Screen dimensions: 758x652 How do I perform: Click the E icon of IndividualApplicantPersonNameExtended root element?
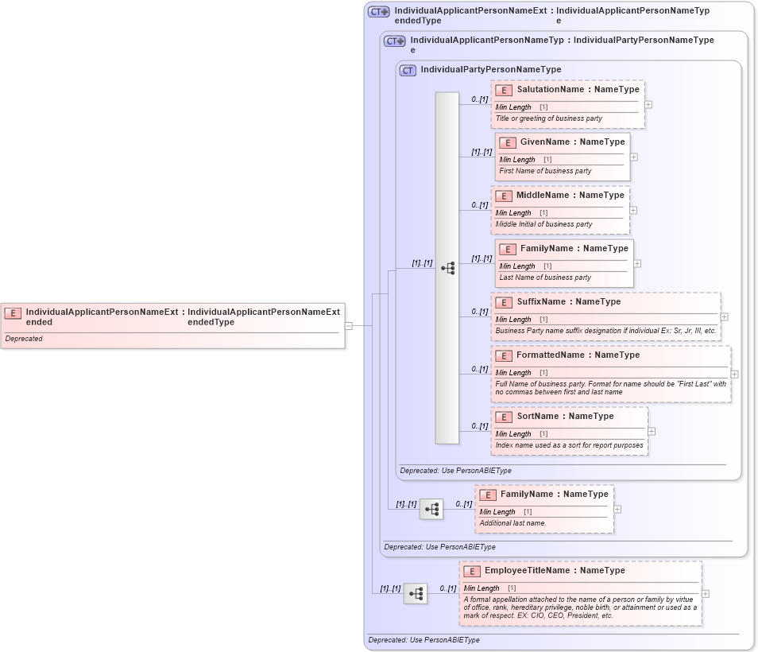click(13, 312)
